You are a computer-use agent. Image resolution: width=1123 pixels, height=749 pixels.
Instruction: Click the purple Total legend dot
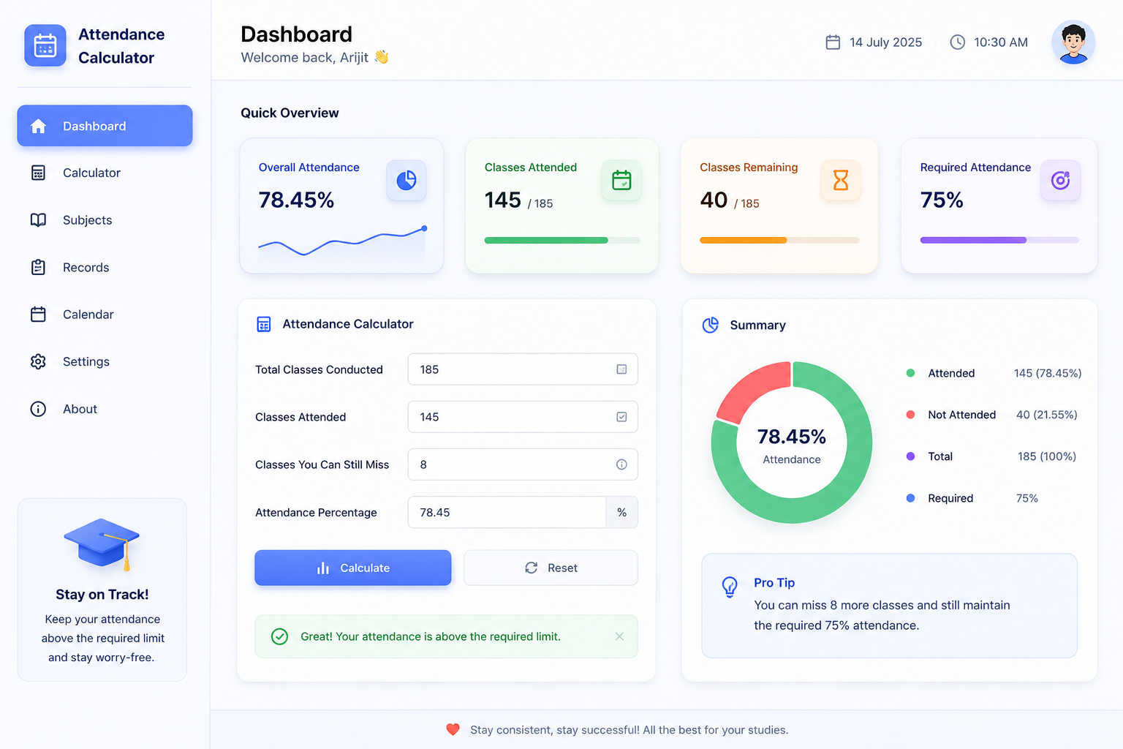[910, 456]
